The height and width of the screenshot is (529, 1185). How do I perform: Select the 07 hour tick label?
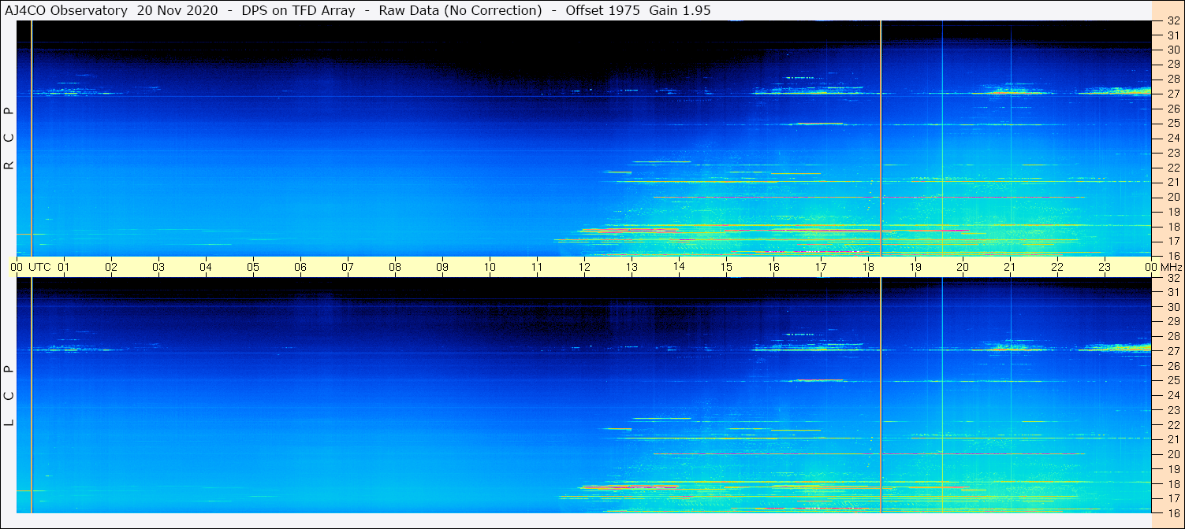click(348, 267)
